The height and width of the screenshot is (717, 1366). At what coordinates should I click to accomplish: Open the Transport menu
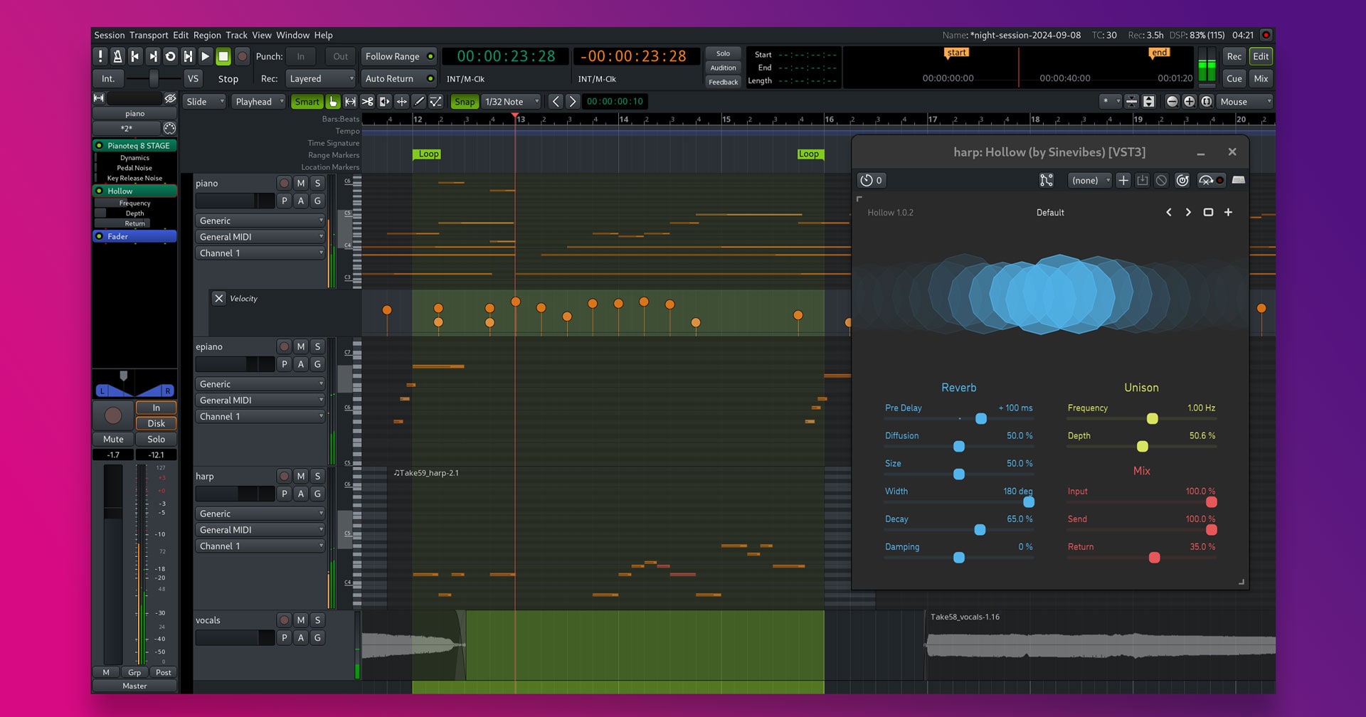pyautogui.click(x=149, y=35)
